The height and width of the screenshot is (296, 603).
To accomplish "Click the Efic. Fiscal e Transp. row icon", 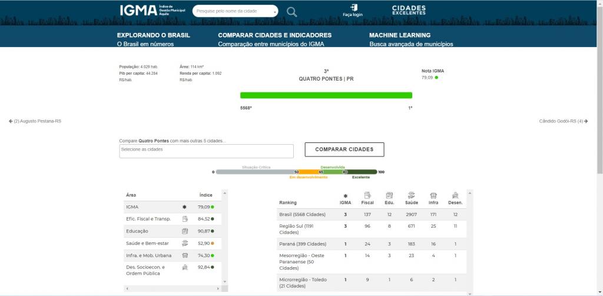I will (184, 219).
